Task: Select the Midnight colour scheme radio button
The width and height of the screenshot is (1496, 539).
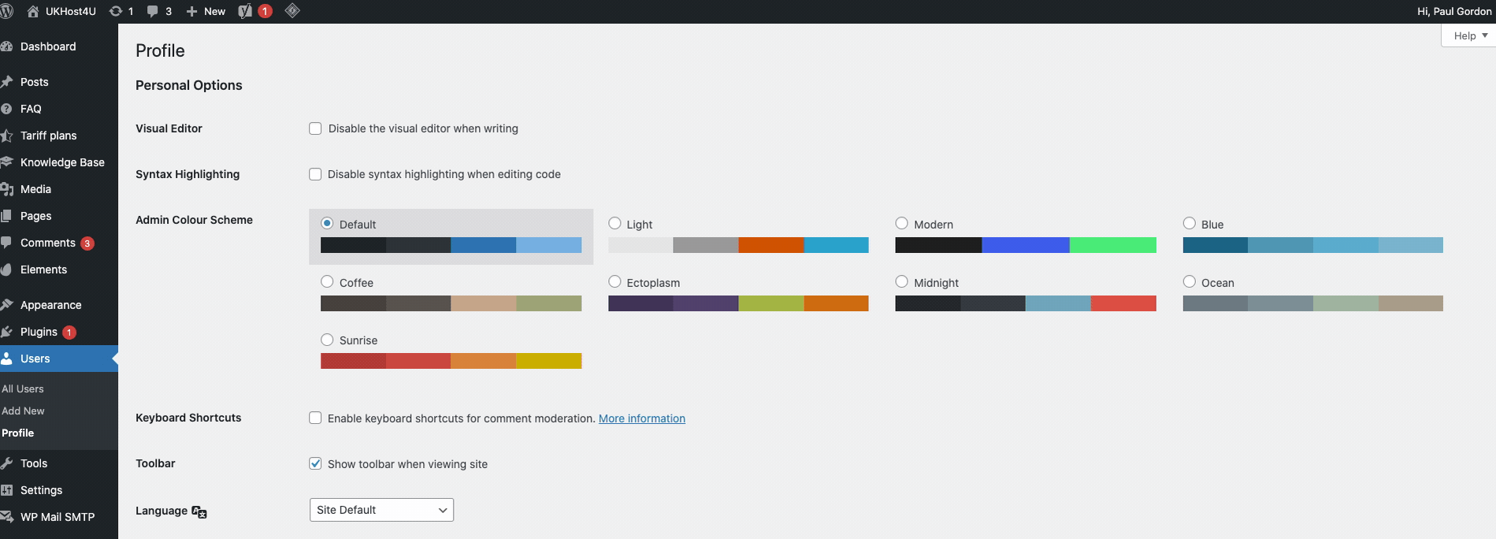Action: pos(902,281)
